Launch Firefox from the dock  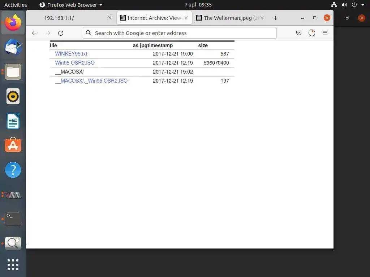coord(13,23)
